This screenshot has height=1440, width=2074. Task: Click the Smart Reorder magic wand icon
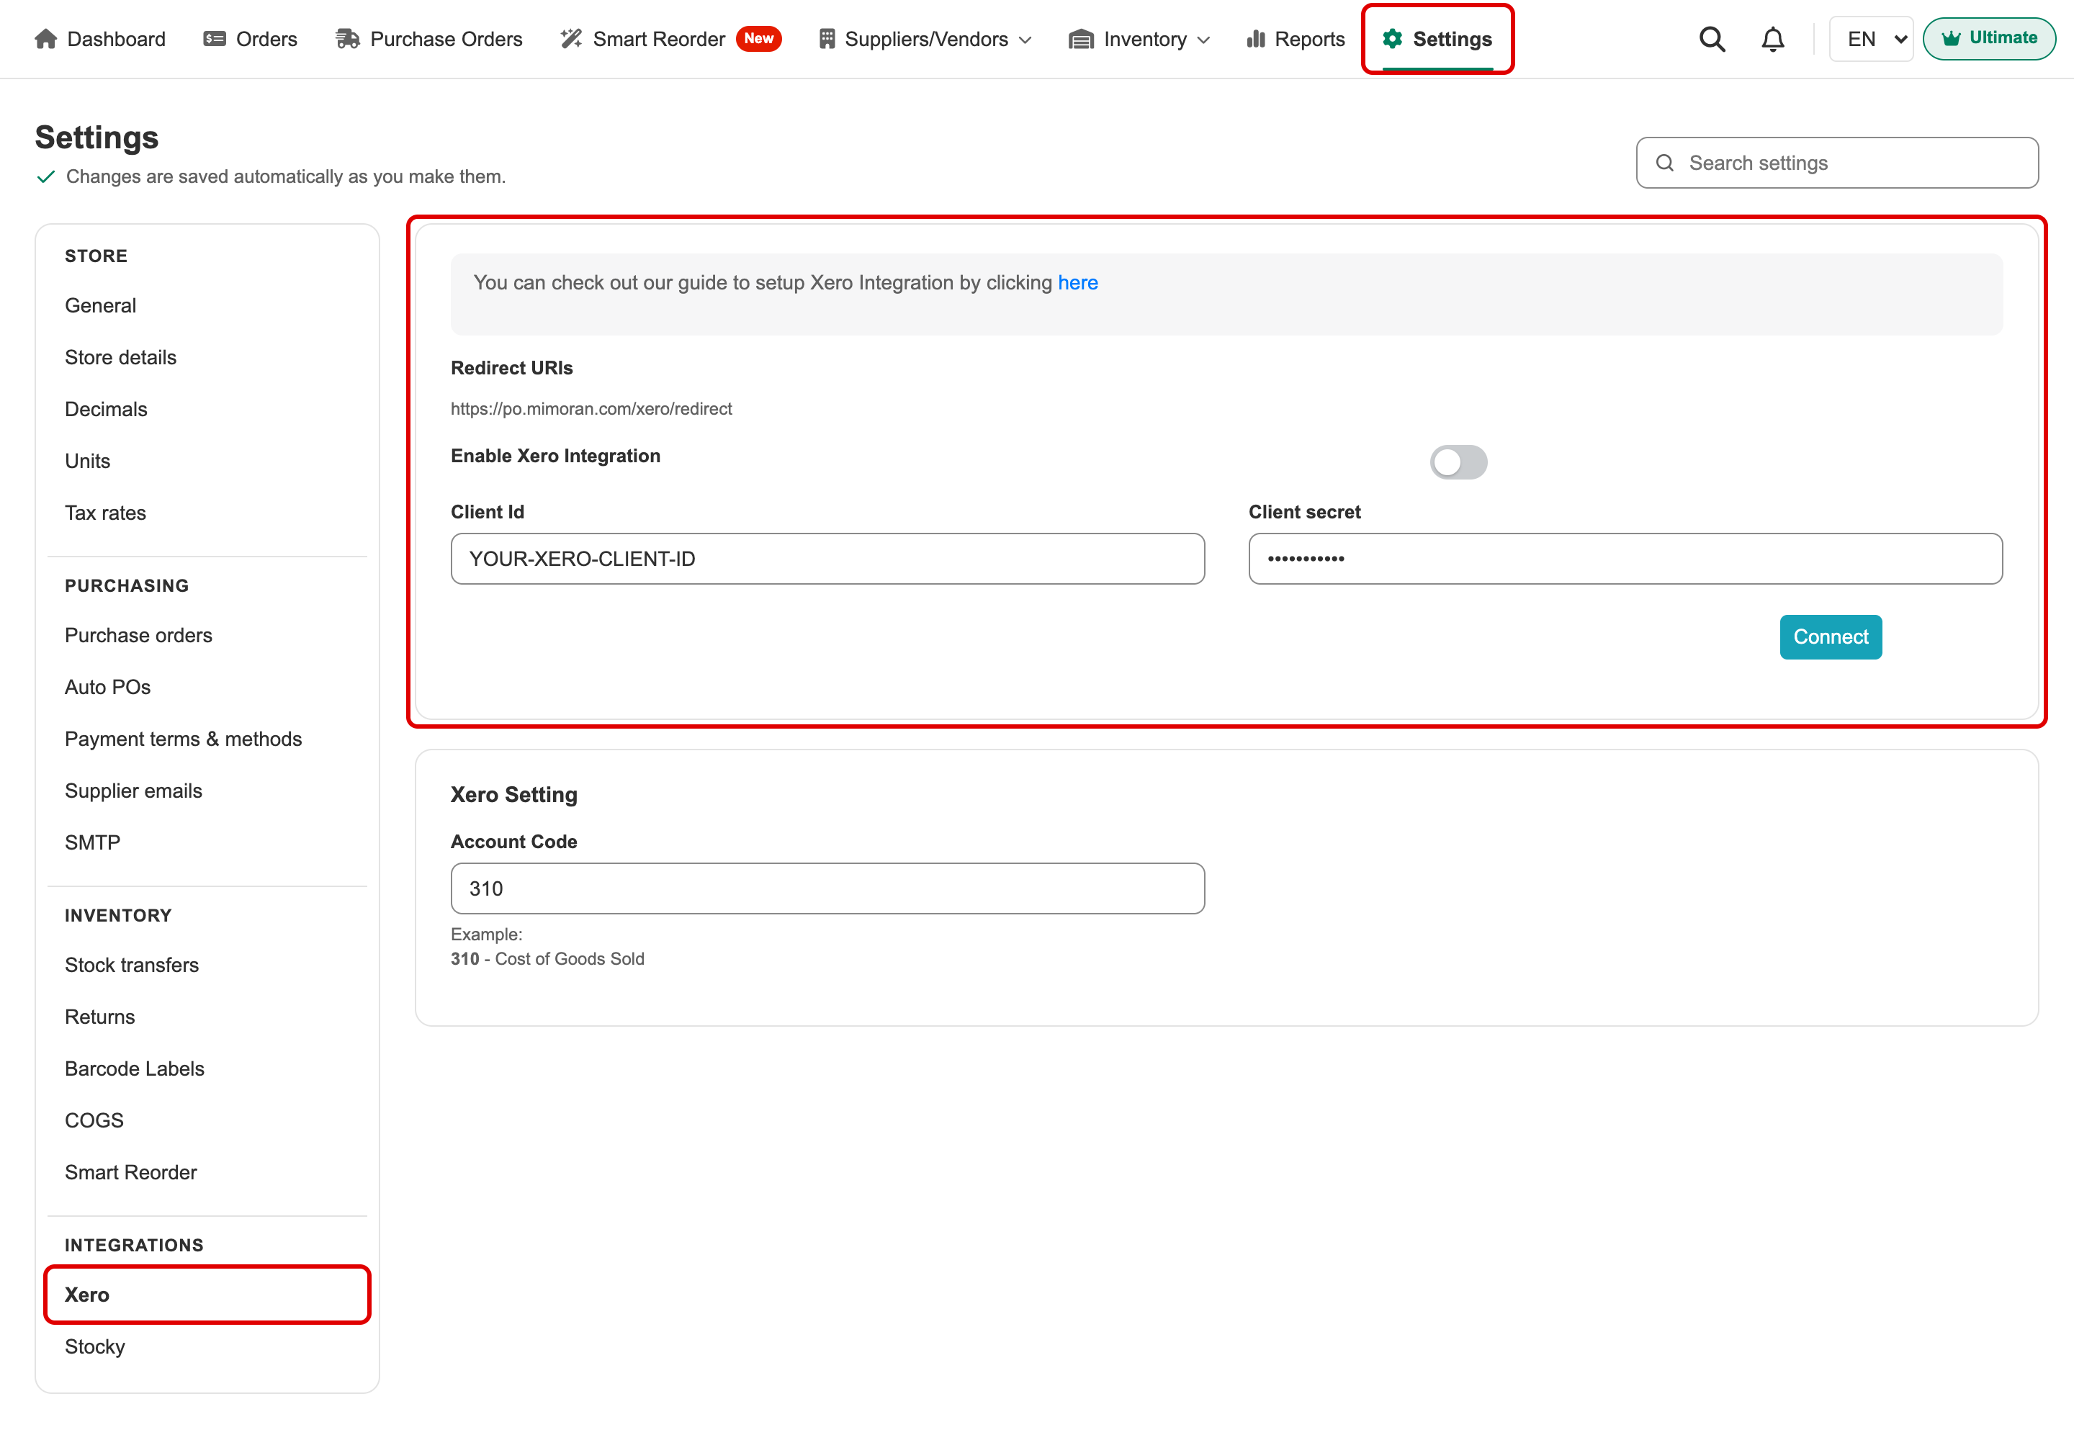(x=571, y=39)
